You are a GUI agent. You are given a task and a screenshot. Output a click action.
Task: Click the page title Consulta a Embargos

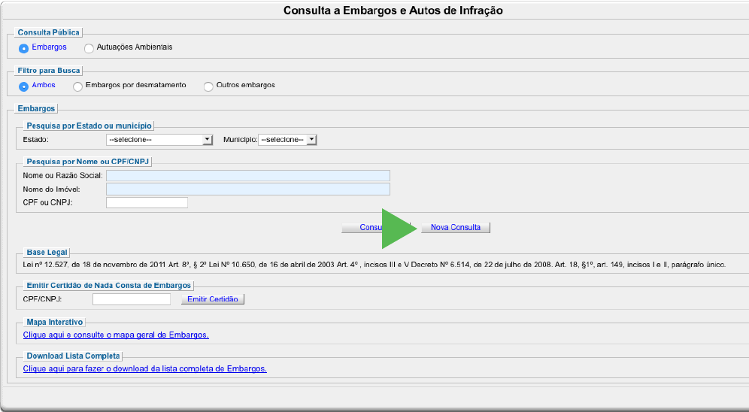pyautogui.click(x=393, y=11)
